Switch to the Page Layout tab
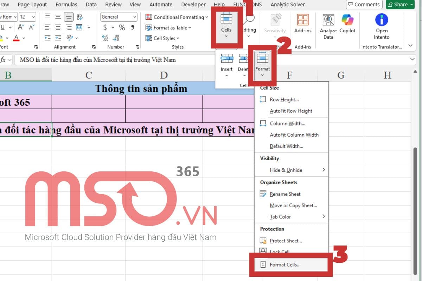 coord(32,5)
